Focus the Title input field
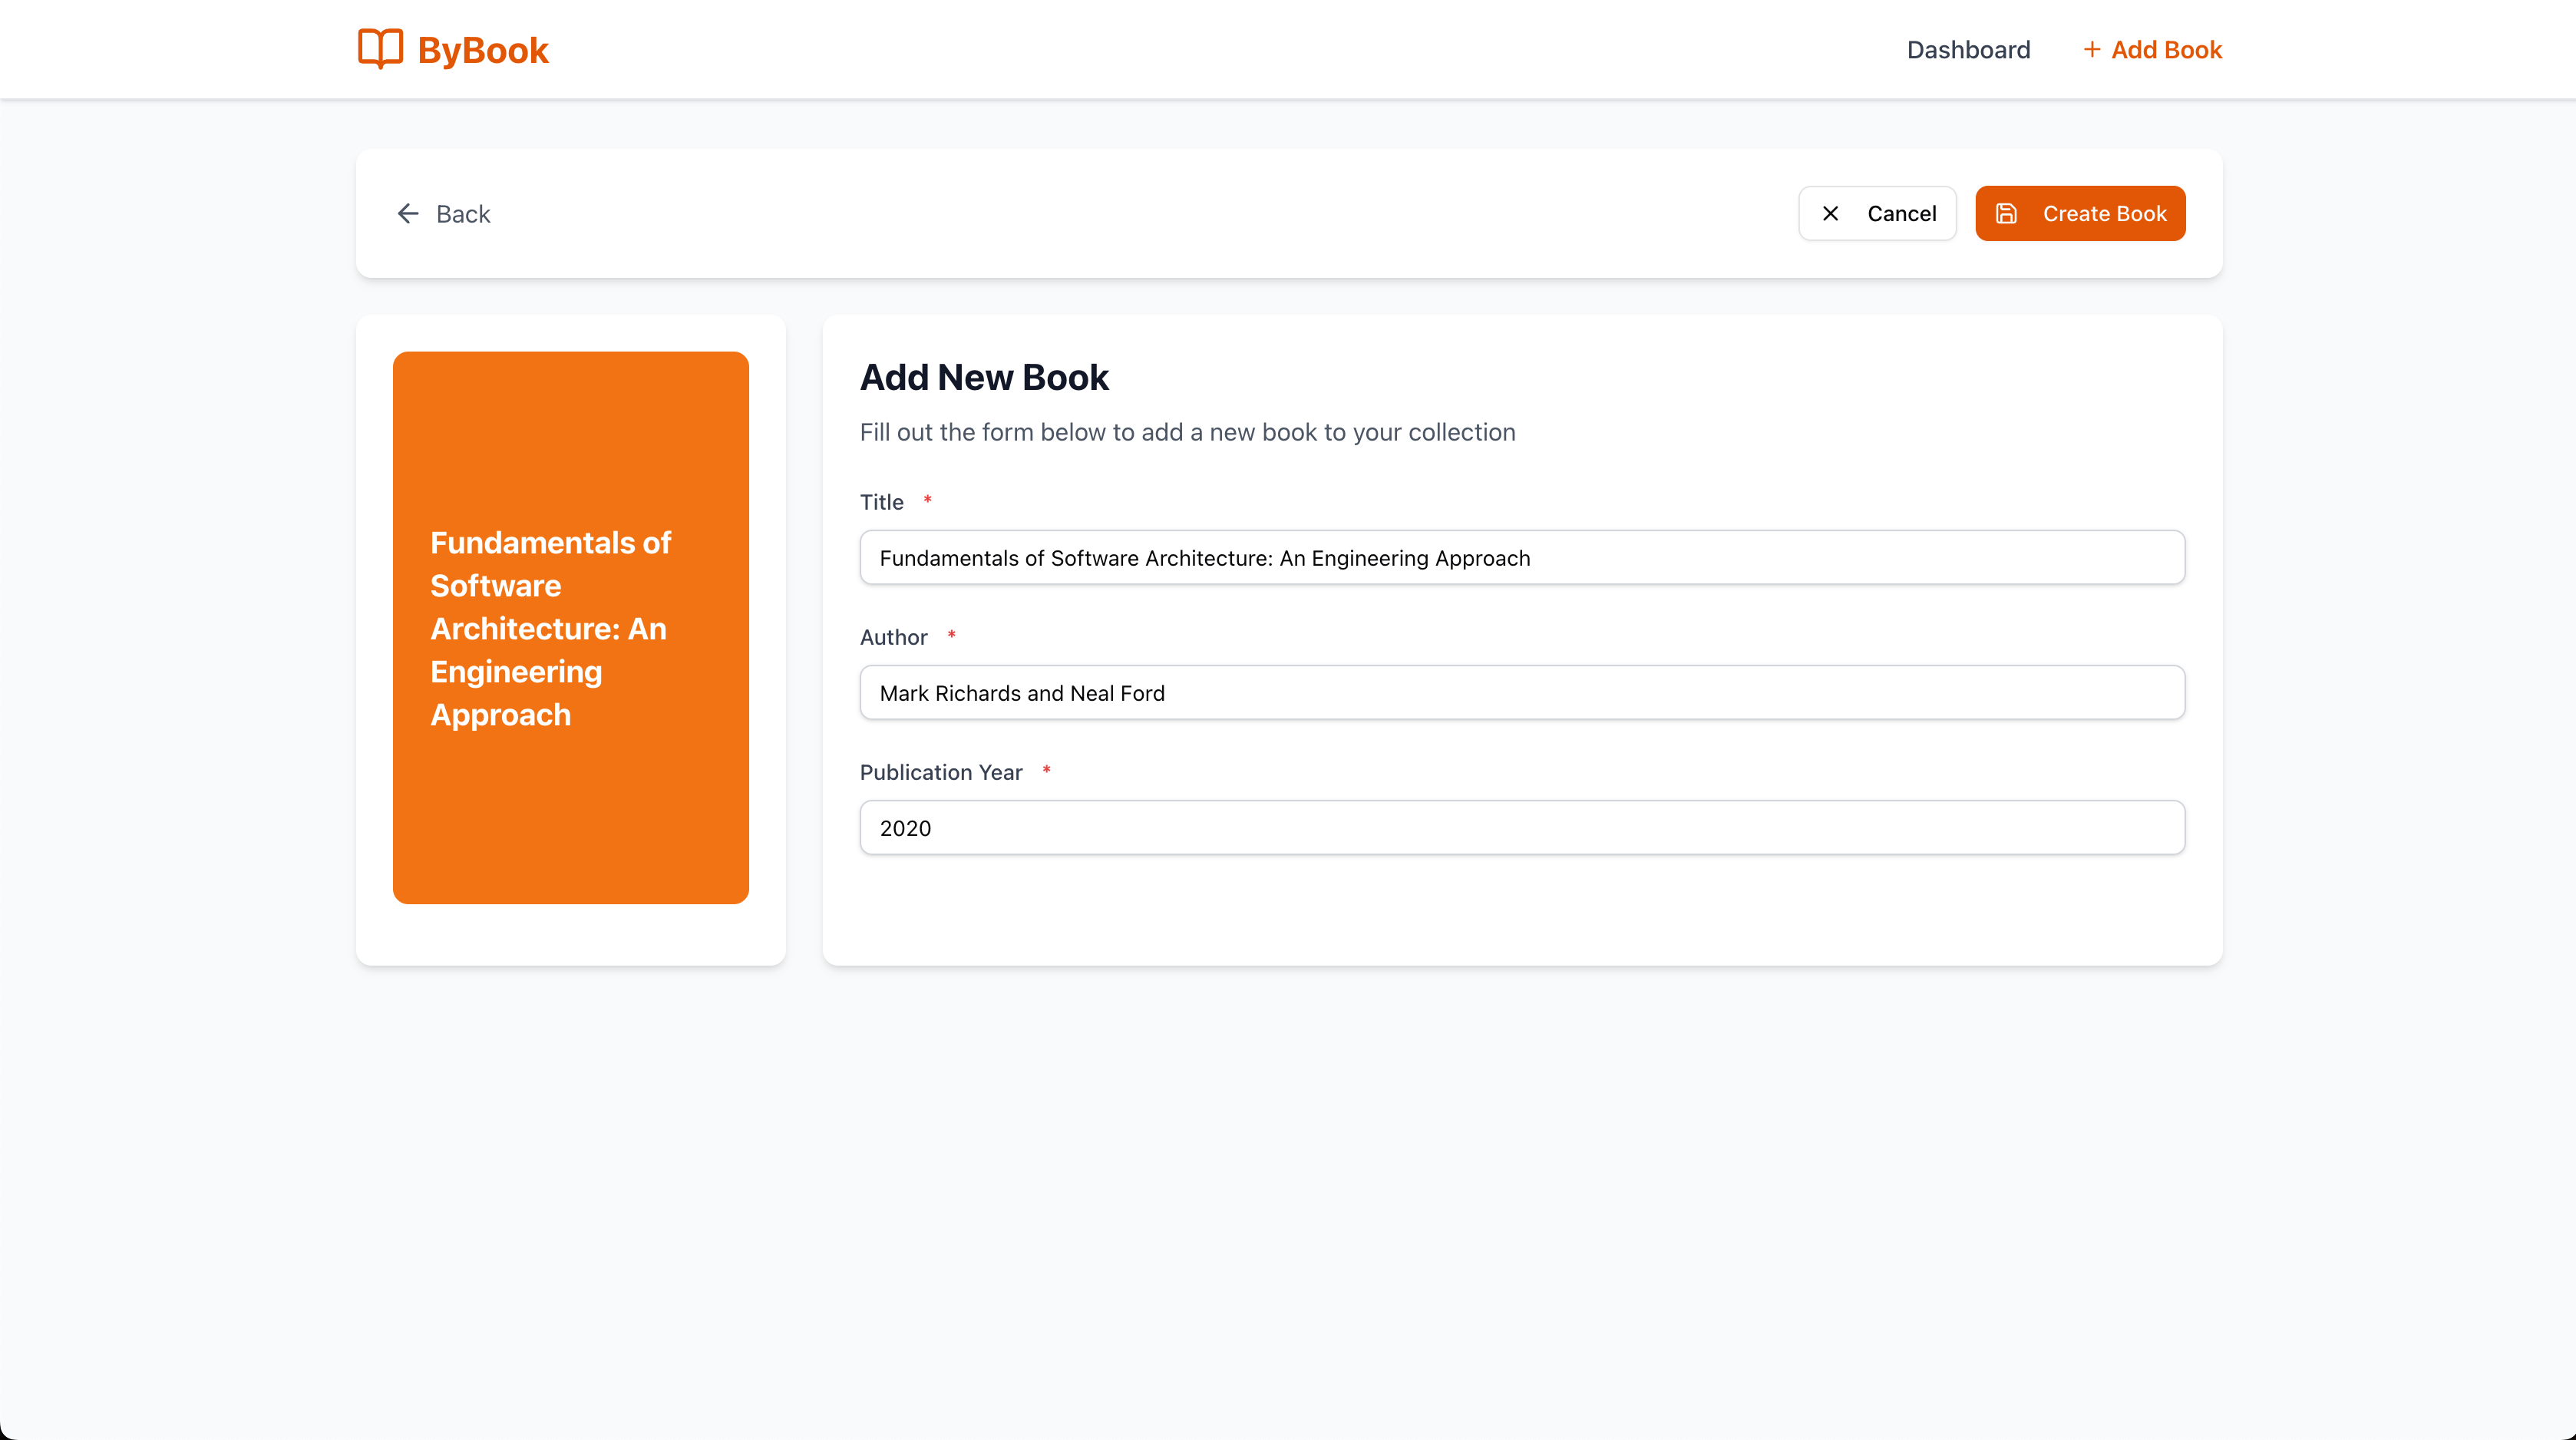Viewport: 2576px width, 1440px height. (x=1521, y=557)
